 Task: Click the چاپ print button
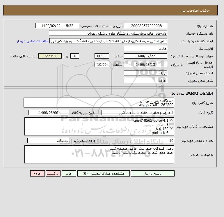pyautogui.click(x=69, y=174)
